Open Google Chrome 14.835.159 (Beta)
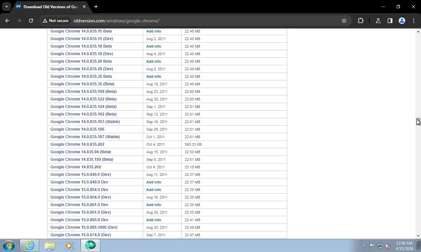421x252 pixels. pos(82,159)
